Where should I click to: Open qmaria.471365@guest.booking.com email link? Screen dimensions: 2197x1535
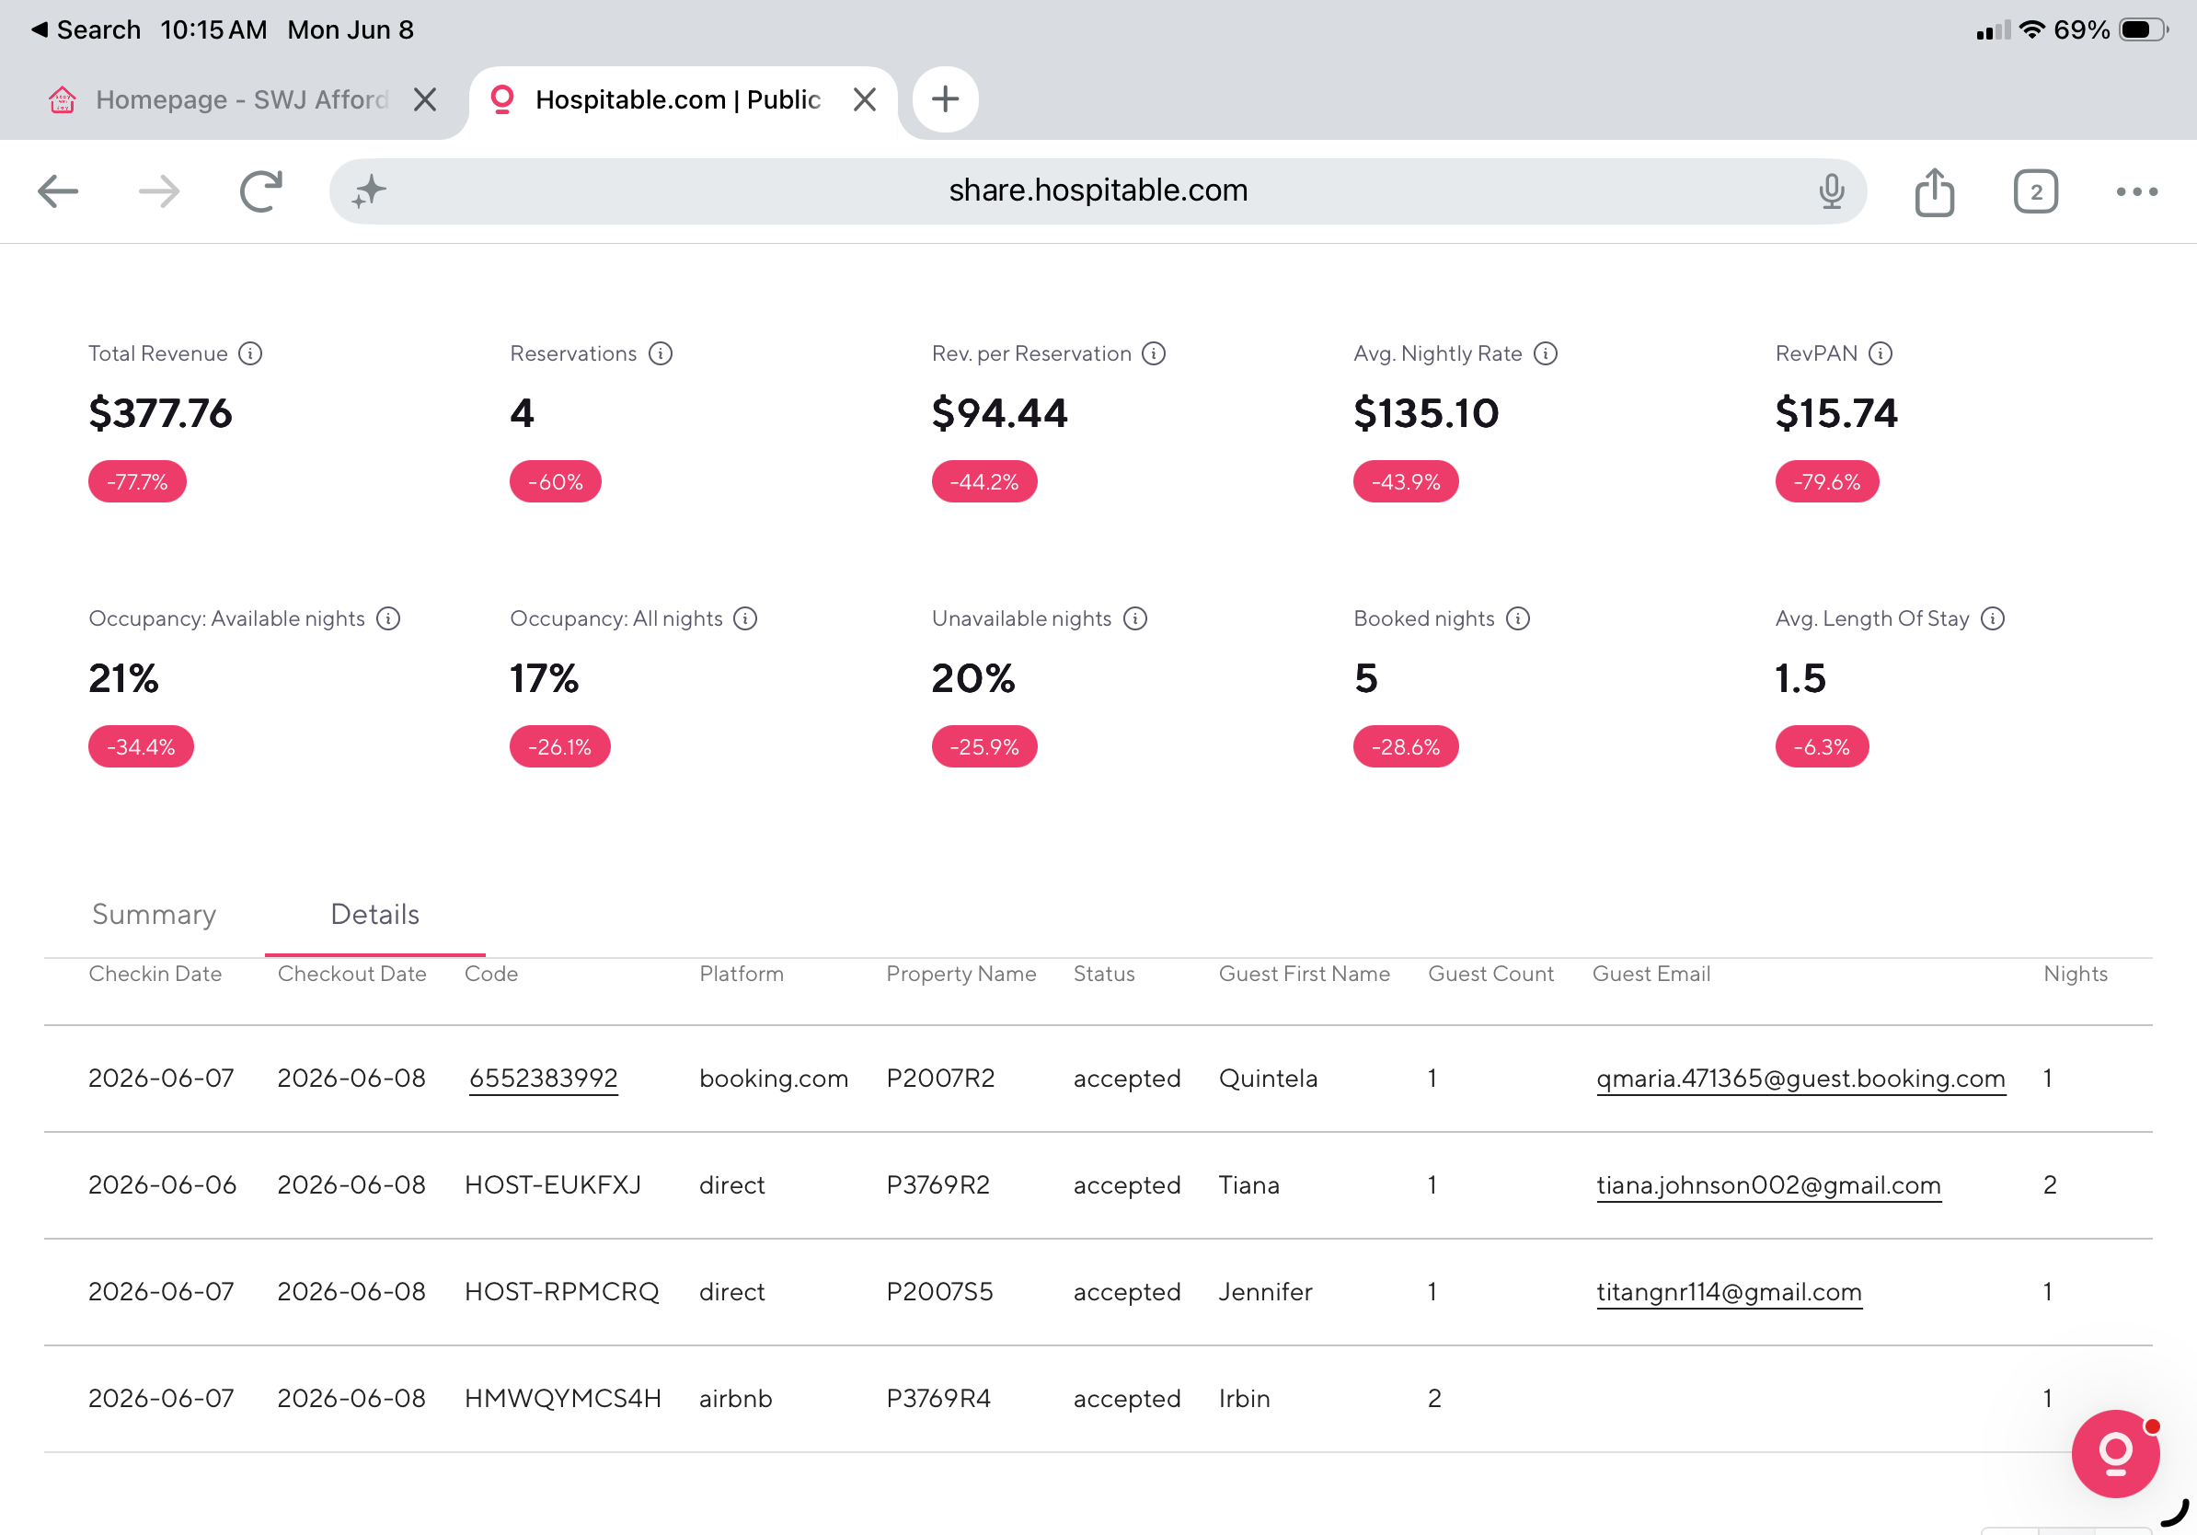1800,1078
